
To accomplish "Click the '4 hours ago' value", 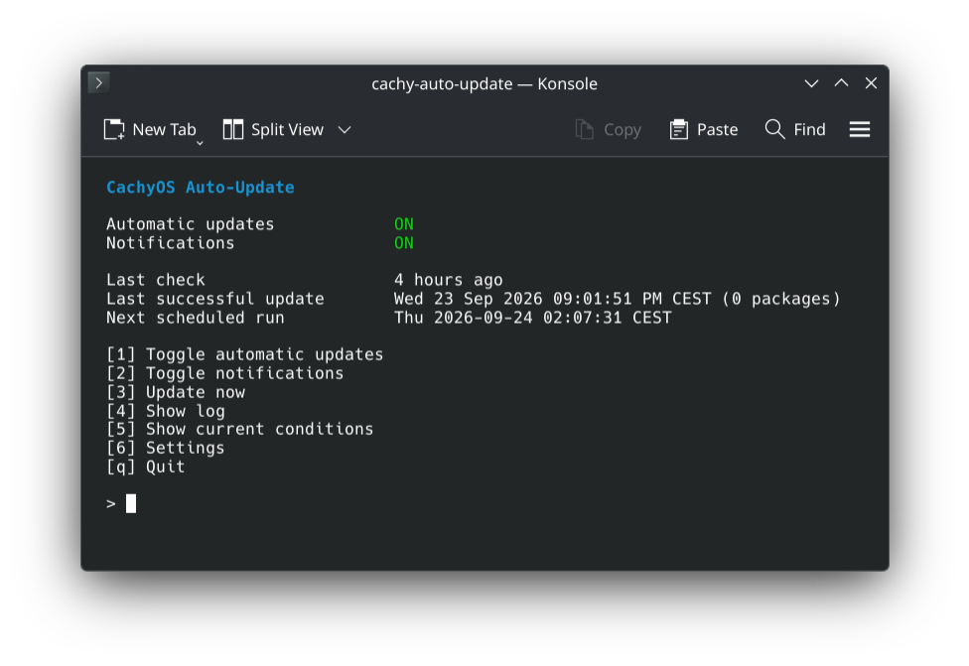I will (x=449, y=281).
